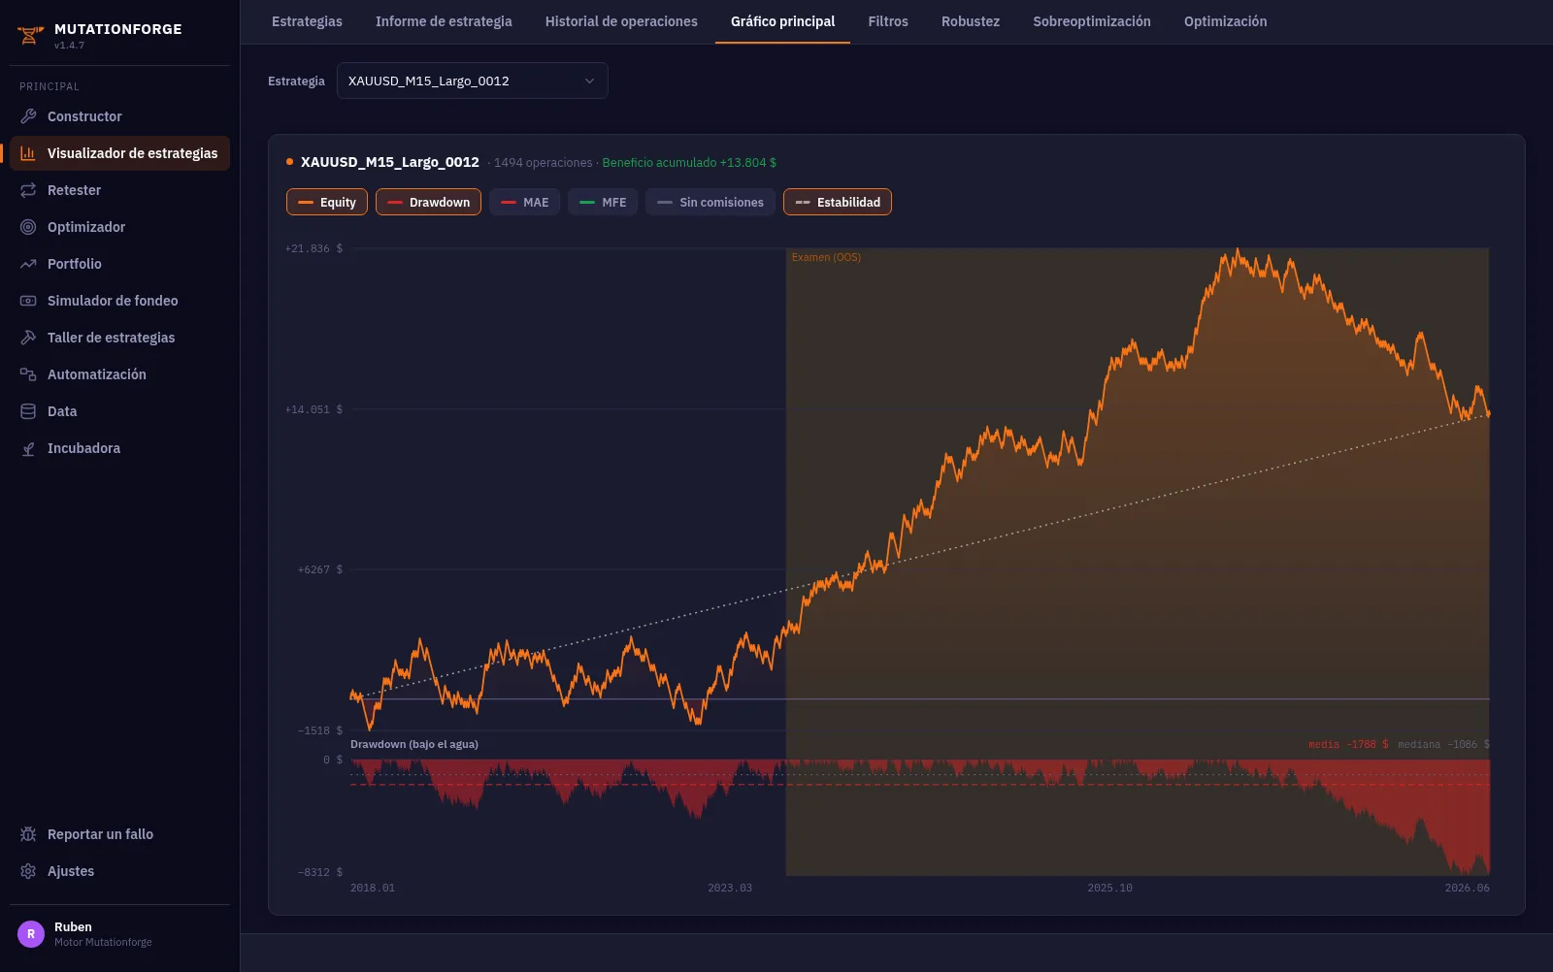This screenshot has height=972, width=1553.
Task: Click the Drawdown (bajo el agua) label
Action: [414, 744]
